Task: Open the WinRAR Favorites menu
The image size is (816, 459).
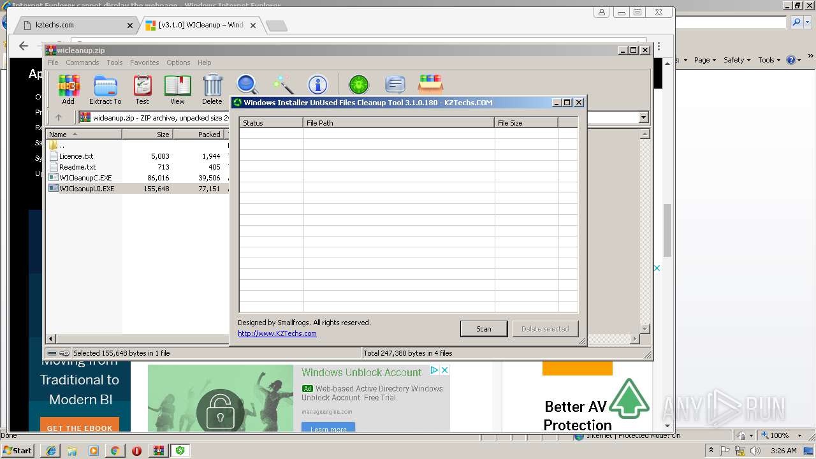Action: 145,62
